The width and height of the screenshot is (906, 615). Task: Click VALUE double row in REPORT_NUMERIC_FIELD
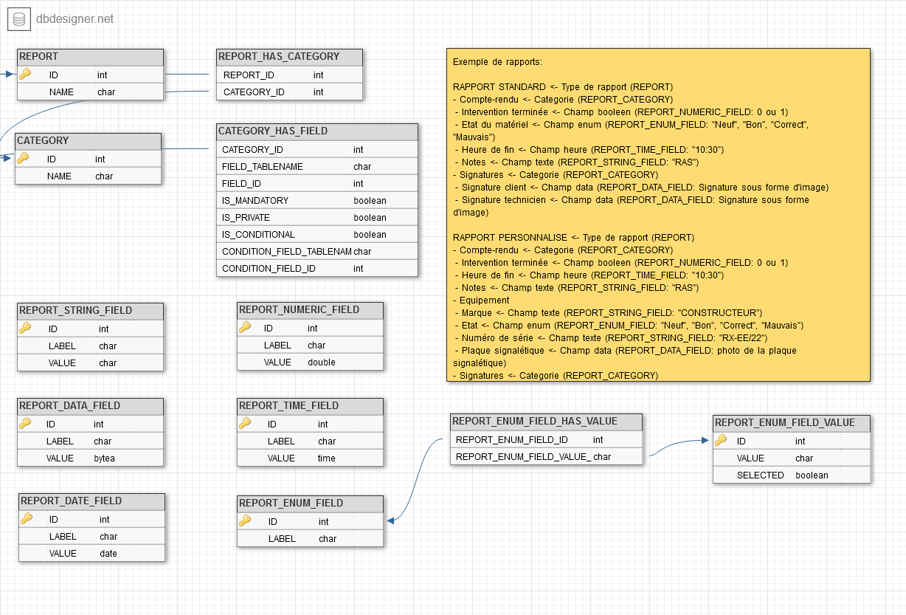(x=311, y=362)
